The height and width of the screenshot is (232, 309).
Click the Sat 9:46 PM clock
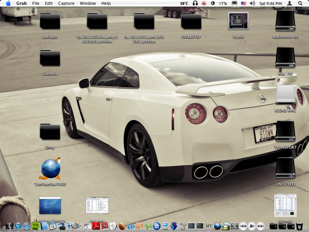click(x=270, y=4)
